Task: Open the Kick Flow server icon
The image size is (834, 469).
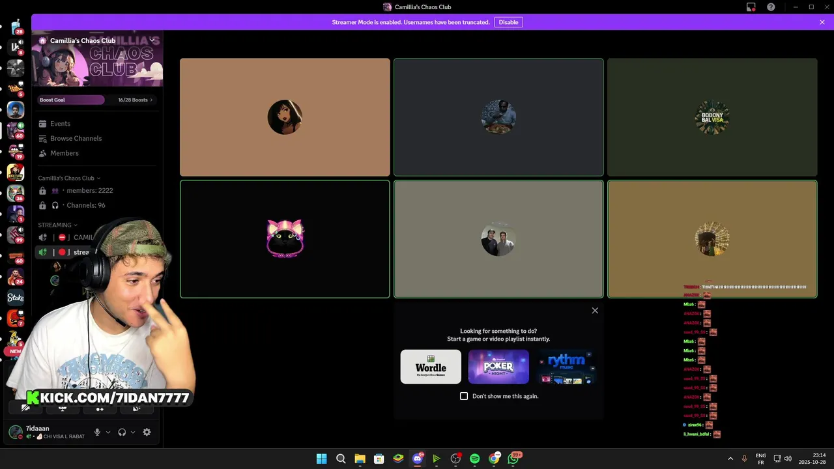Action: [x=16, y=172]
